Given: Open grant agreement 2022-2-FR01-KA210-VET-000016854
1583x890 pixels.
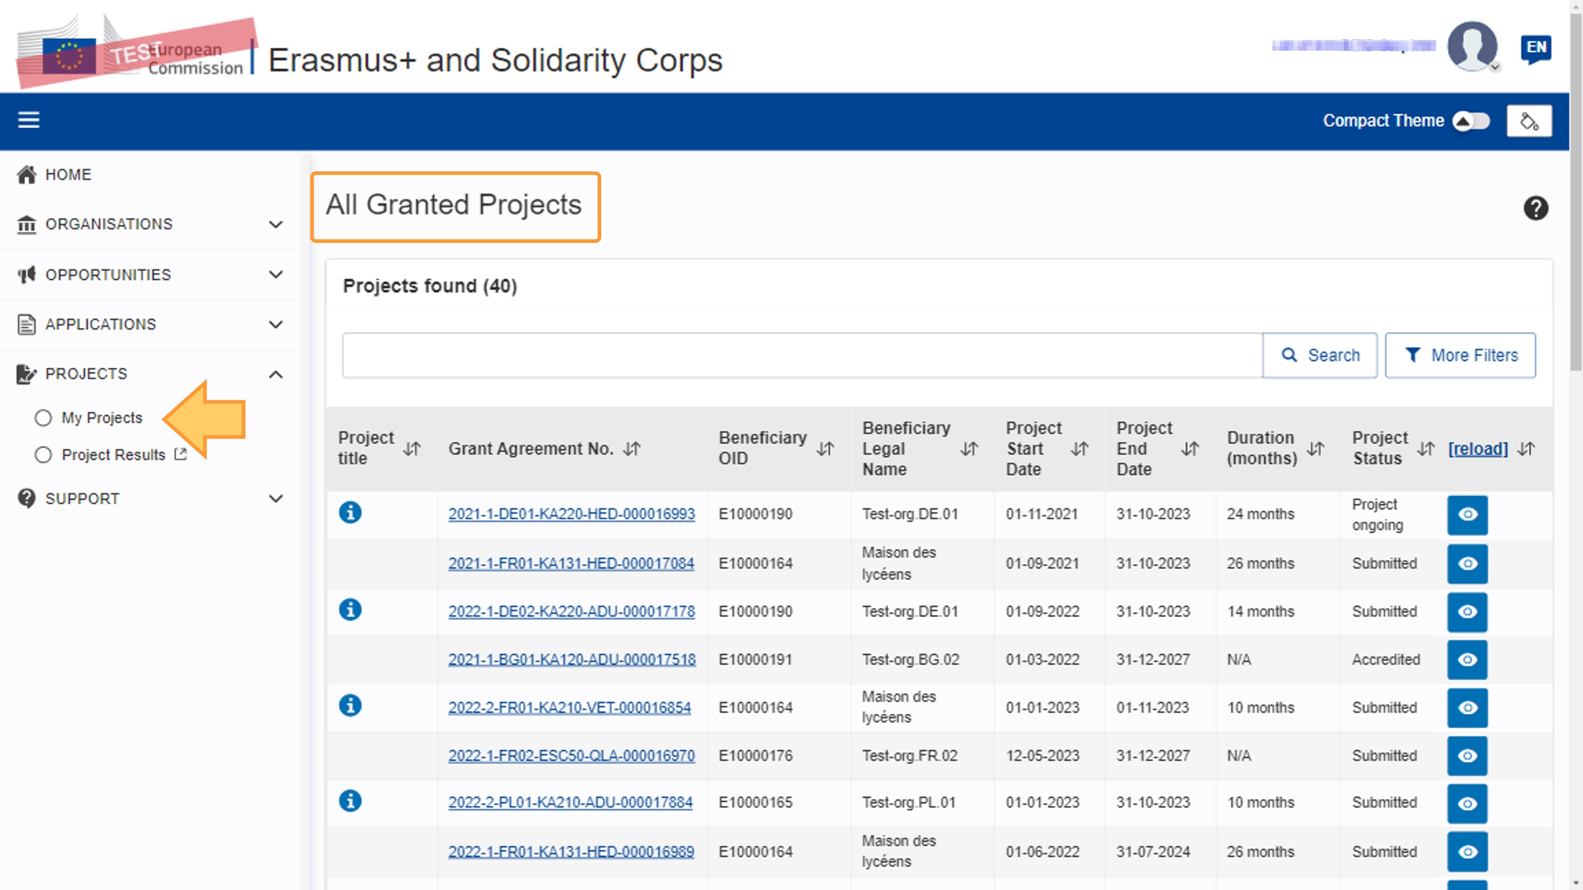Looking at the screenshot, I should pyautogui.click(x=570, y=707).
